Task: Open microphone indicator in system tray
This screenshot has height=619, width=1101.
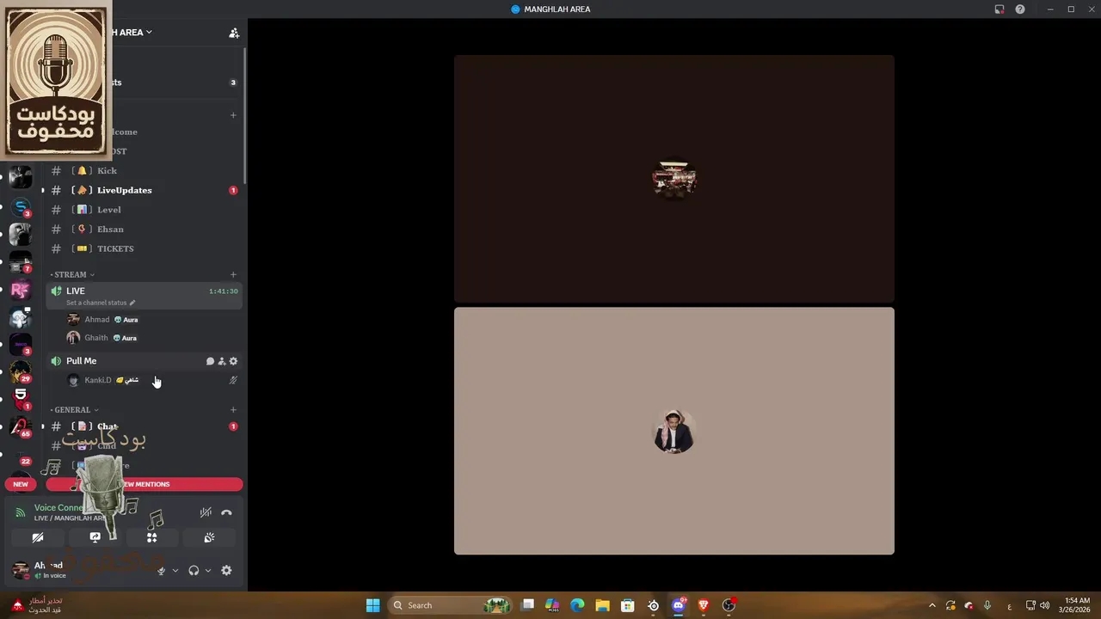Action: [x=987, y=605]
